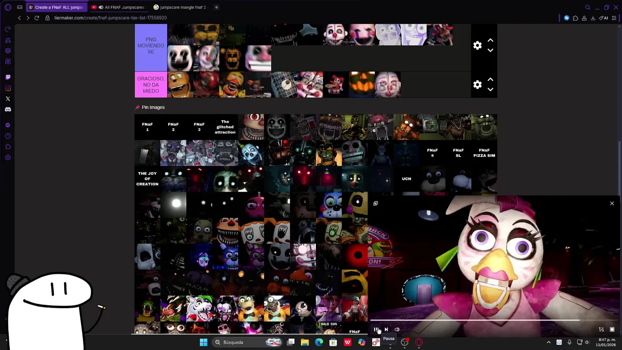Move PNG MOVIENDOSE tier up
The height and width of the screenshot is (350, 622).
tap(490, 40)
